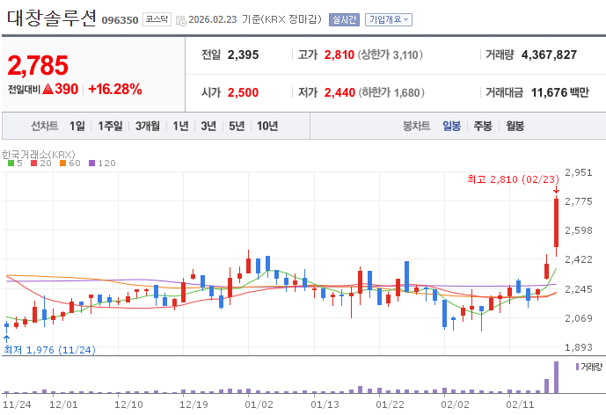Viewport: 606px width, 415px height.
Task: Click the previous close value 2,395
Action: [243, 55]
